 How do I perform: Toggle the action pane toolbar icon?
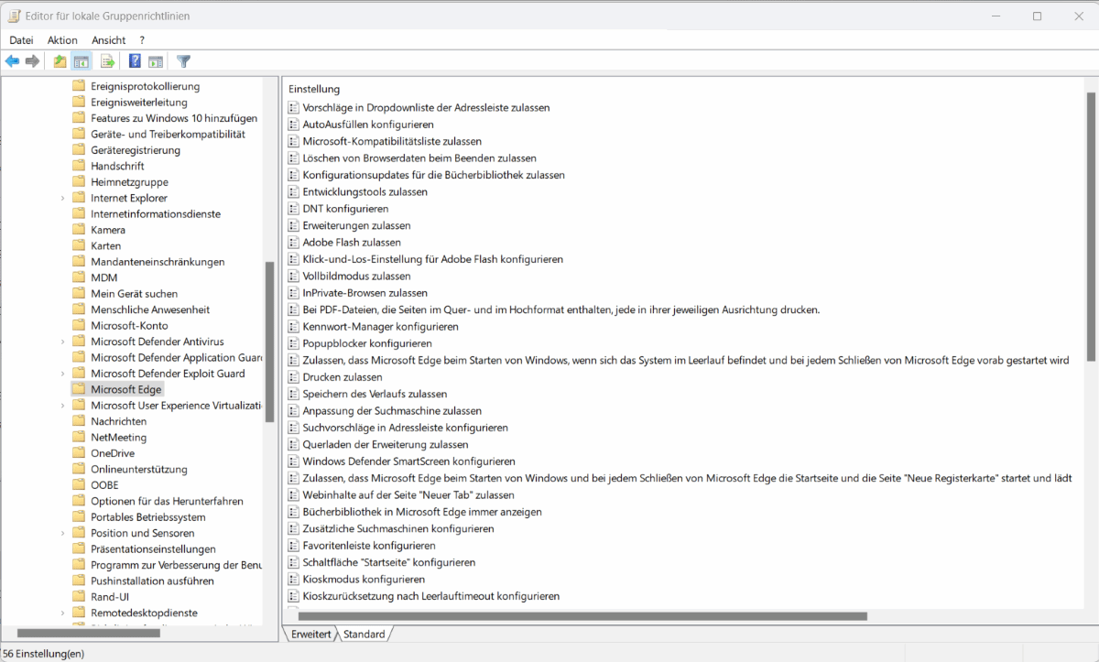coord(156,61)
